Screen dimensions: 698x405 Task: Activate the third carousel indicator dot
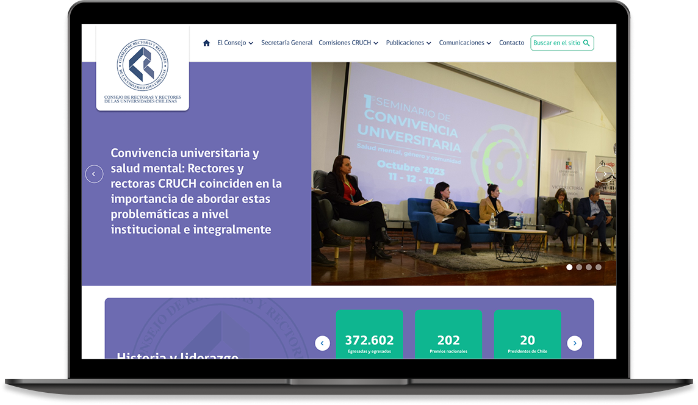coord(589,267)
